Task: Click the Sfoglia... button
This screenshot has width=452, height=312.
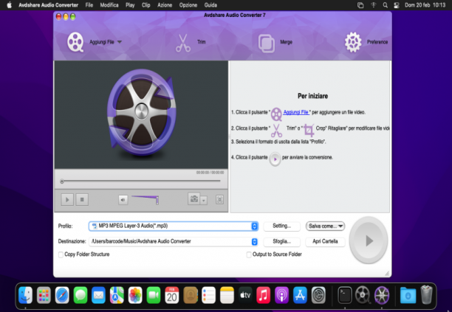Action: point(281,241)
